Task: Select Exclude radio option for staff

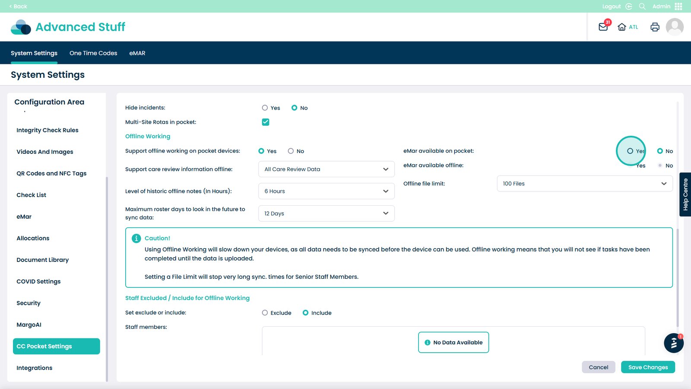Action: [265, 313]
